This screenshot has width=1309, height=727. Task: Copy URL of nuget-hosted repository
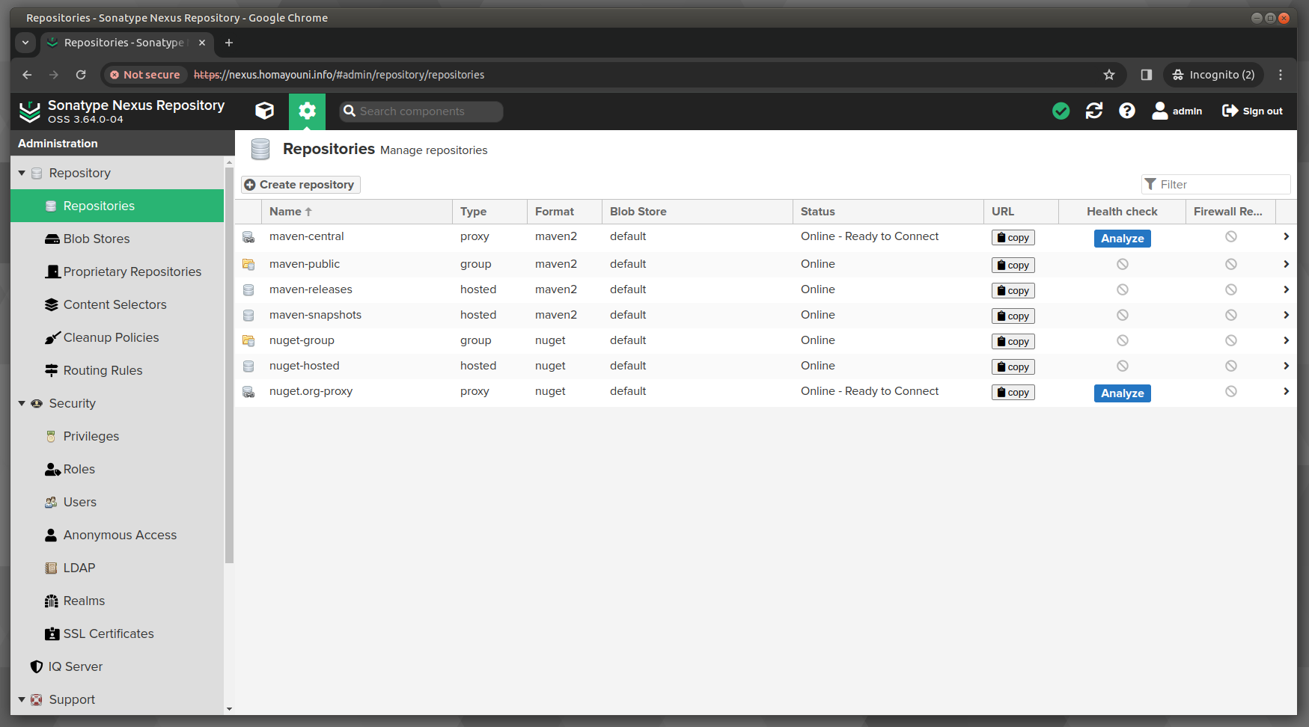coord(1013,367)
